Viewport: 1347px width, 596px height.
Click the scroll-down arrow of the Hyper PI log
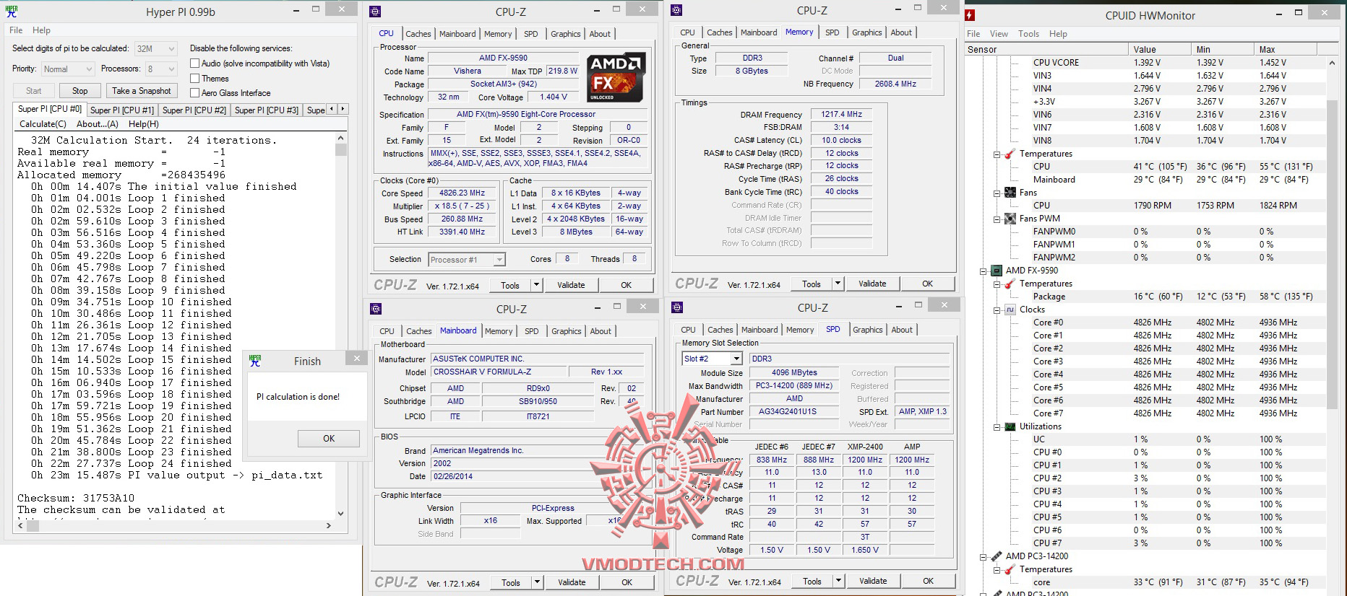point(341,513)
